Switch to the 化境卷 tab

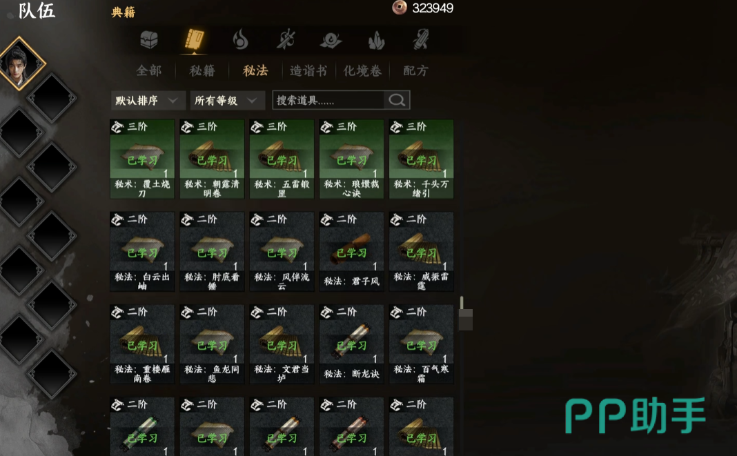(x=362, y=71)
